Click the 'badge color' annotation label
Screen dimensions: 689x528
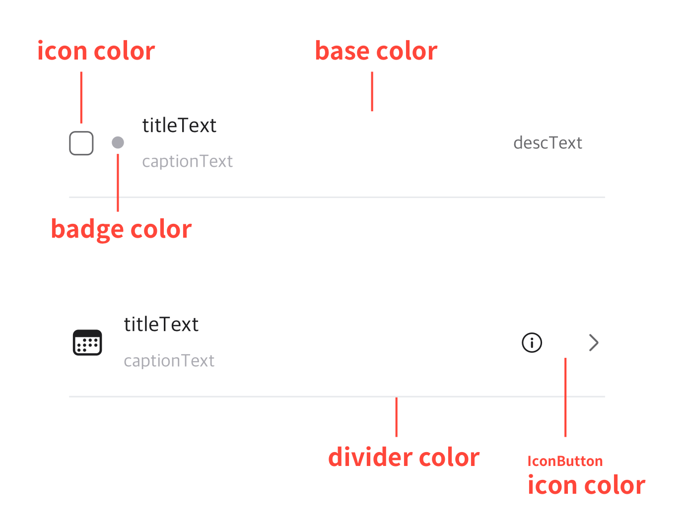tap(121, 229)
